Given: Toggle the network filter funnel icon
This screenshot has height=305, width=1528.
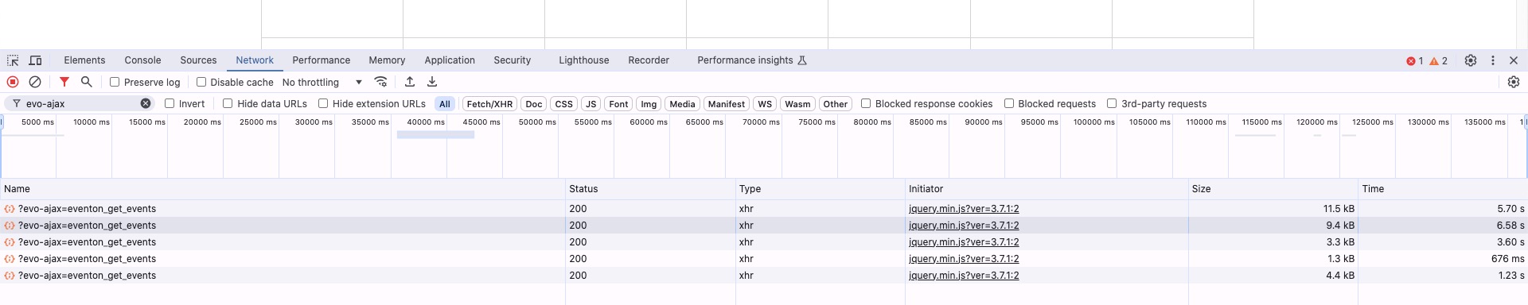Looking at the screenshot, I should 64,82.
